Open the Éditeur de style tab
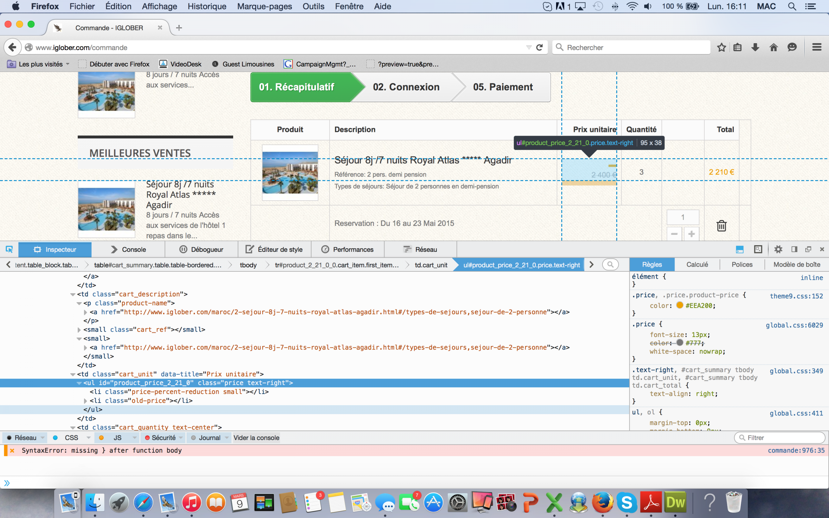Viewport: 829px width, 518px height. pyautogui.click(x=274, y=249)
